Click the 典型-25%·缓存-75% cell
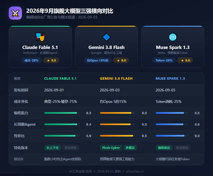Screen dimensions: 213x176 click(x=61, y=101)
